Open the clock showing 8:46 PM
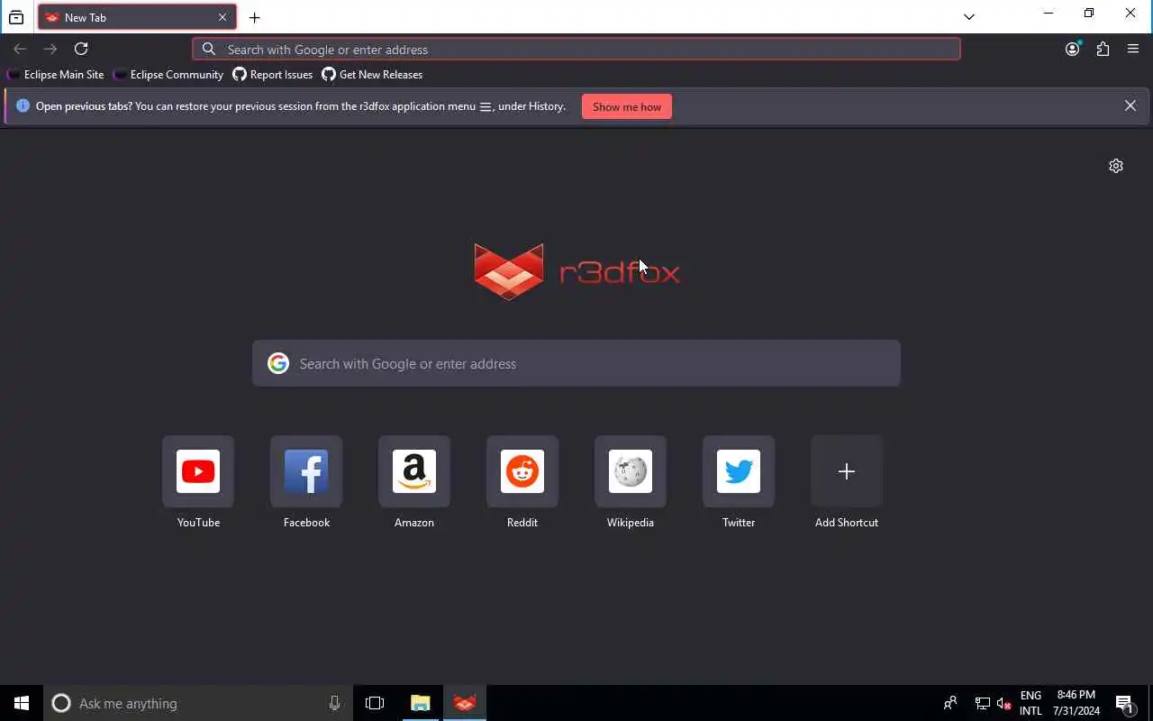 click(1076, 703)
